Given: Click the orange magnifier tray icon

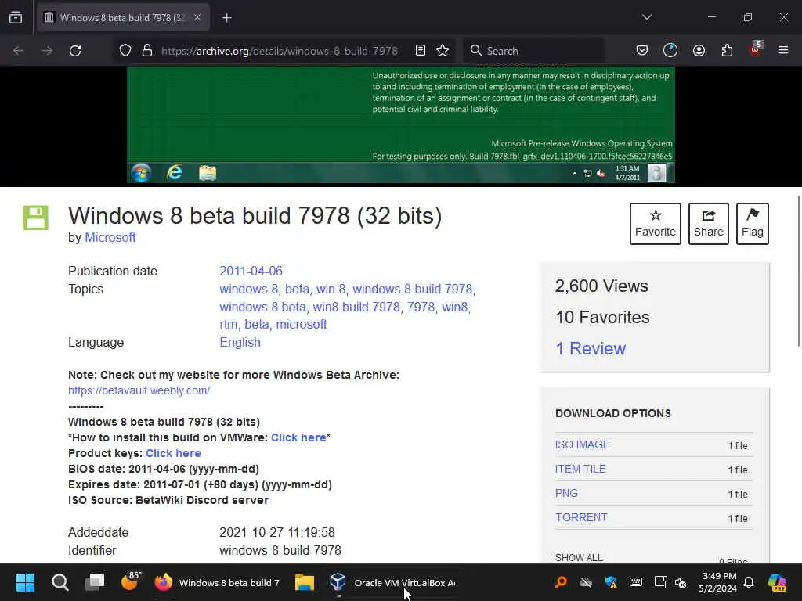Looking at the screenshot, I should coord(561,582).
